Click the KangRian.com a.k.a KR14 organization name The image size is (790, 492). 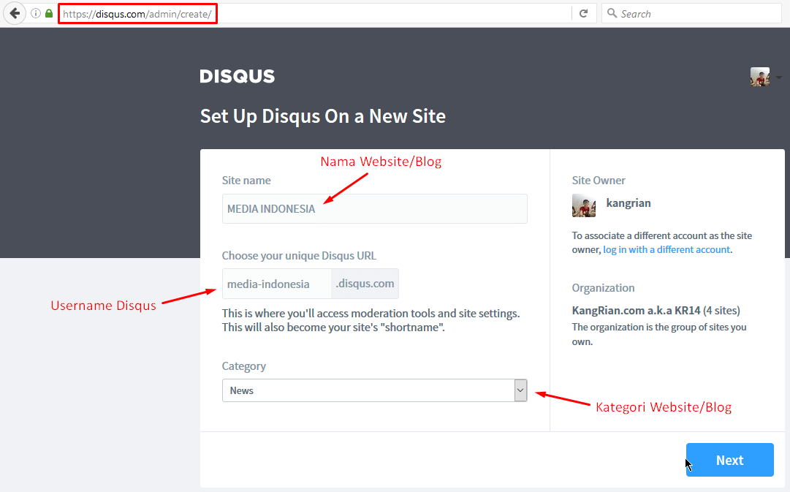pos(636,311)
